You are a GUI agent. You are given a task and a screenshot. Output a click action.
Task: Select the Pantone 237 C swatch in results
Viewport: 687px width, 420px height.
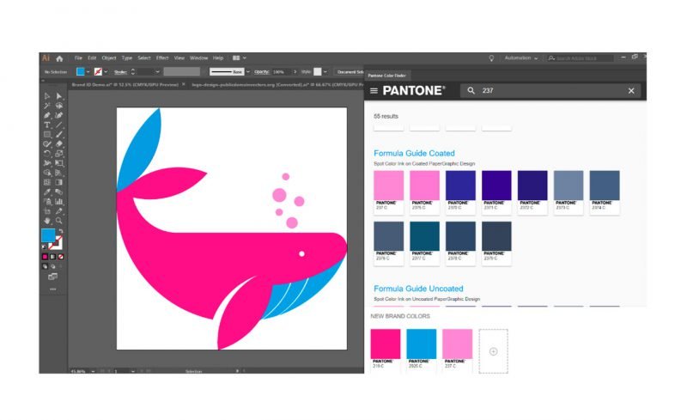click(x=388, y=191)
